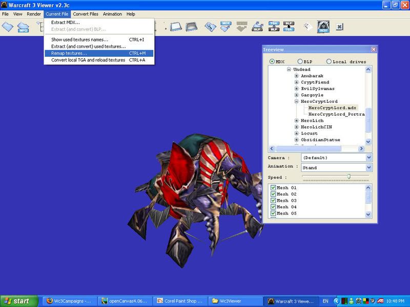Select HeroCryptLord_Portra tree item

[337, 114]
